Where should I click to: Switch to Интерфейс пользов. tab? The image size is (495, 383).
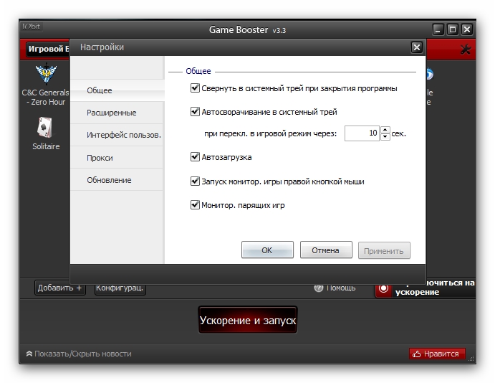point(117,135)
